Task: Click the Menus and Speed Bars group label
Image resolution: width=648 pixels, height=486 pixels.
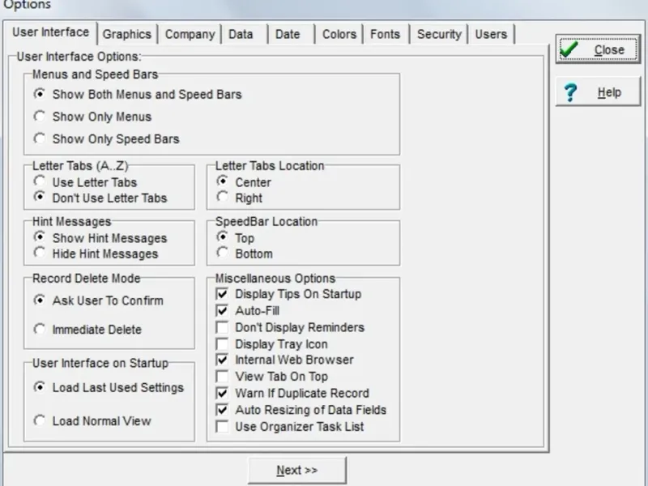Action: 95,75
